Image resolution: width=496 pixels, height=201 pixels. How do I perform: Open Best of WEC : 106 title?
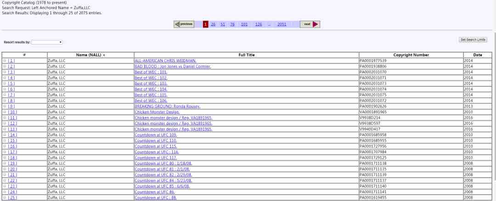(x=151, y=100)
